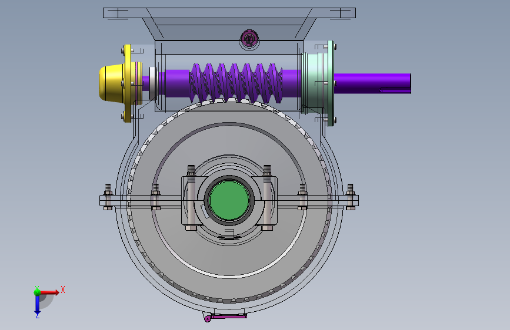Select the purple breather plug at top
Image resolution: width=510 pixels, height=330 pixels.
coord(249,39)
